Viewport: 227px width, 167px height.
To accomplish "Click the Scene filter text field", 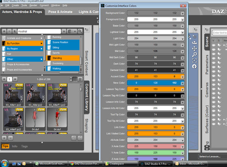I will click(x=219, y=33).
